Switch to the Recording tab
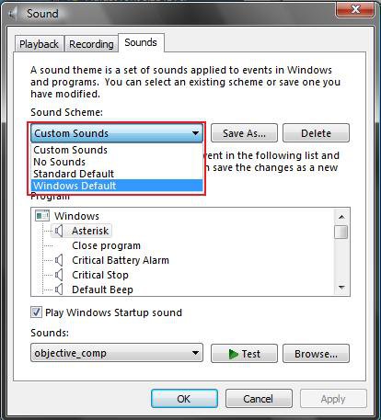Viewport: 381px width, 420px height. 91,44
